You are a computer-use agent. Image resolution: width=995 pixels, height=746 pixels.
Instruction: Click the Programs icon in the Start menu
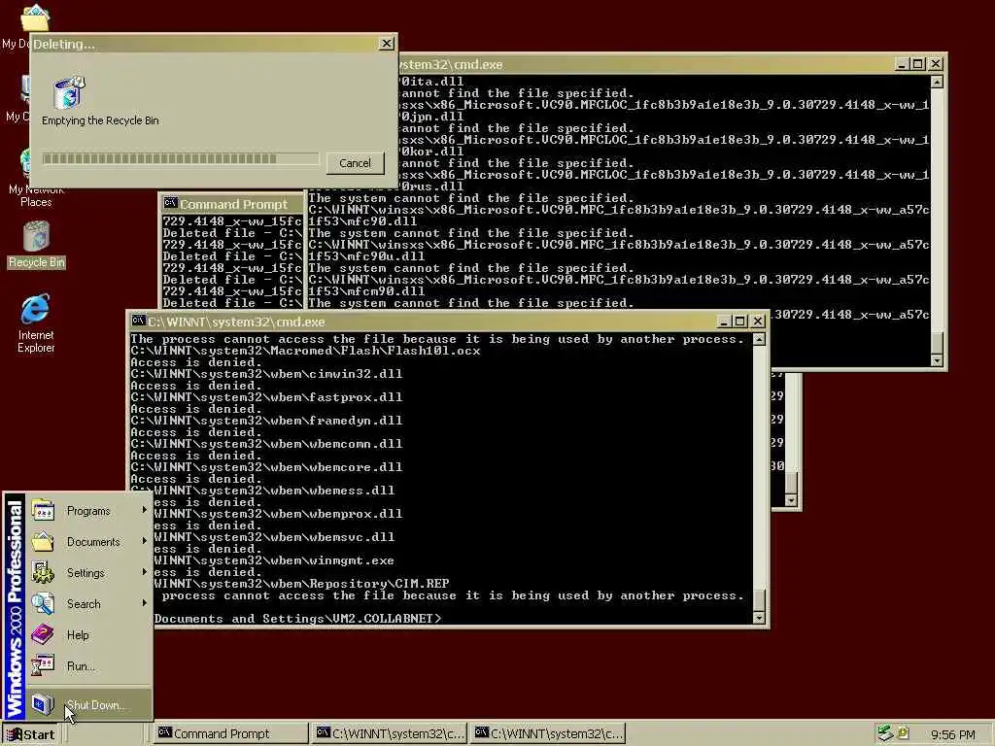click(x=43, y=510)
